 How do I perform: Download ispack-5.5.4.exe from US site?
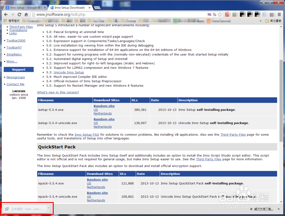tap(89, 184)
